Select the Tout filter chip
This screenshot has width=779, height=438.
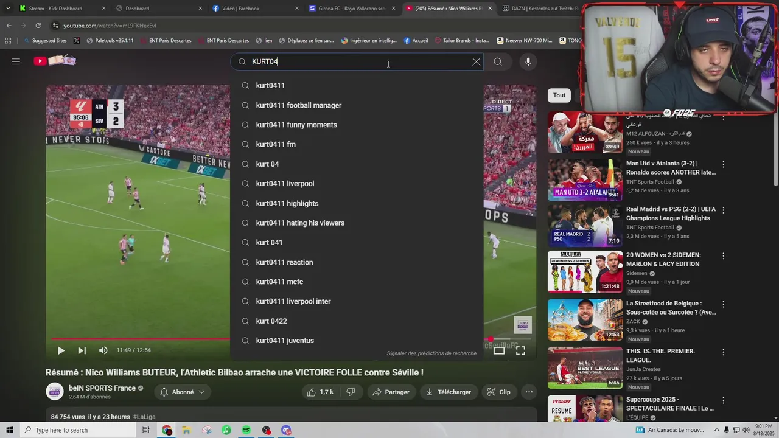(x=559, y=95)
